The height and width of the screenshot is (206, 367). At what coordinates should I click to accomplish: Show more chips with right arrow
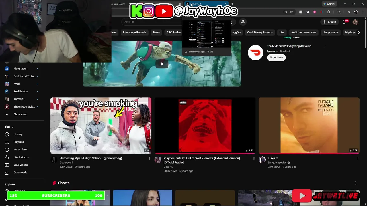tap(359, 33)
